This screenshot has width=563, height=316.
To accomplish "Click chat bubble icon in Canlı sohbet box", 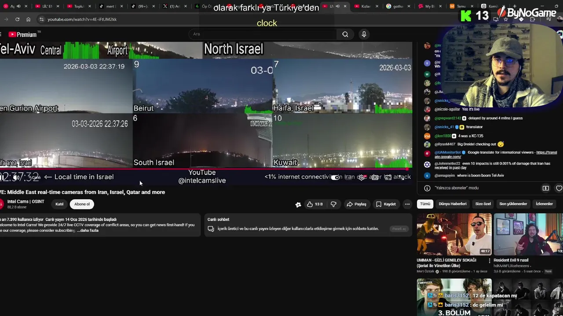I will [211, 229].
